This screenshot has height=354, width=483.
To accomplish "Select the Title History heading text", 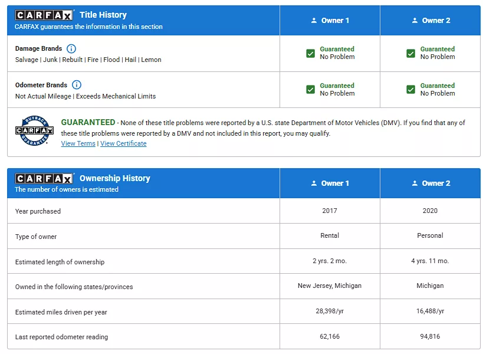I will pyautogui.click(x=103, y=15).
